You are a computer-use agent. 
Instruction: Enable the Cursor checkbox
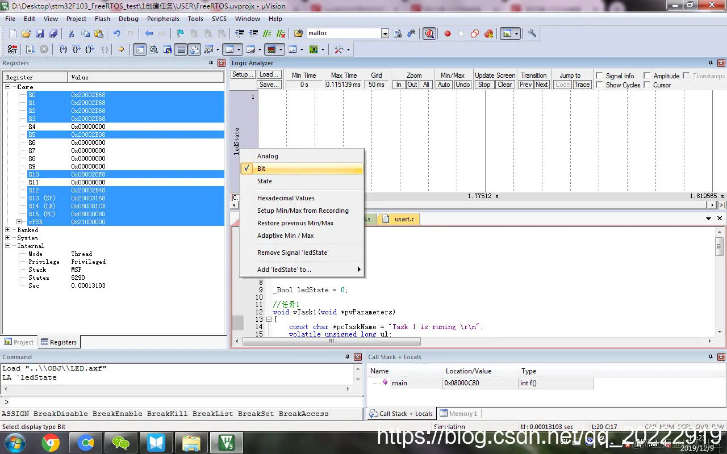coord(647,85)
